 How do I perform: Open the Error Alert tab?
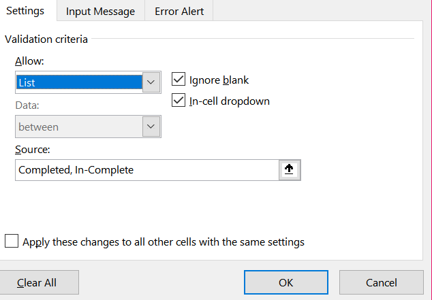pos(179,12)
